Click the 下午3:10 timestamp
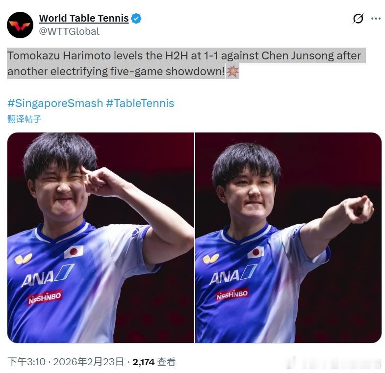This screenshot has width=385, height=373. [26, 362]
